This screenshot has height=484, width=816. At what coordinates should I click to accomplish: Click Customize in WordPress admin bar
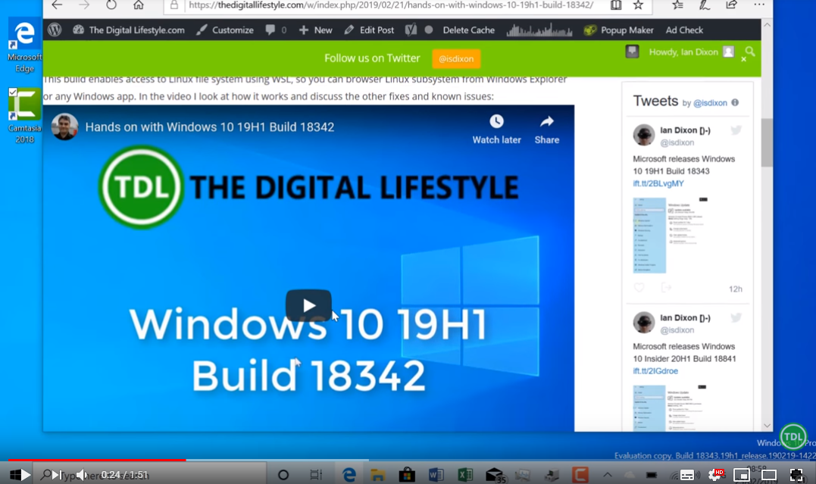[x=225, y=30]
